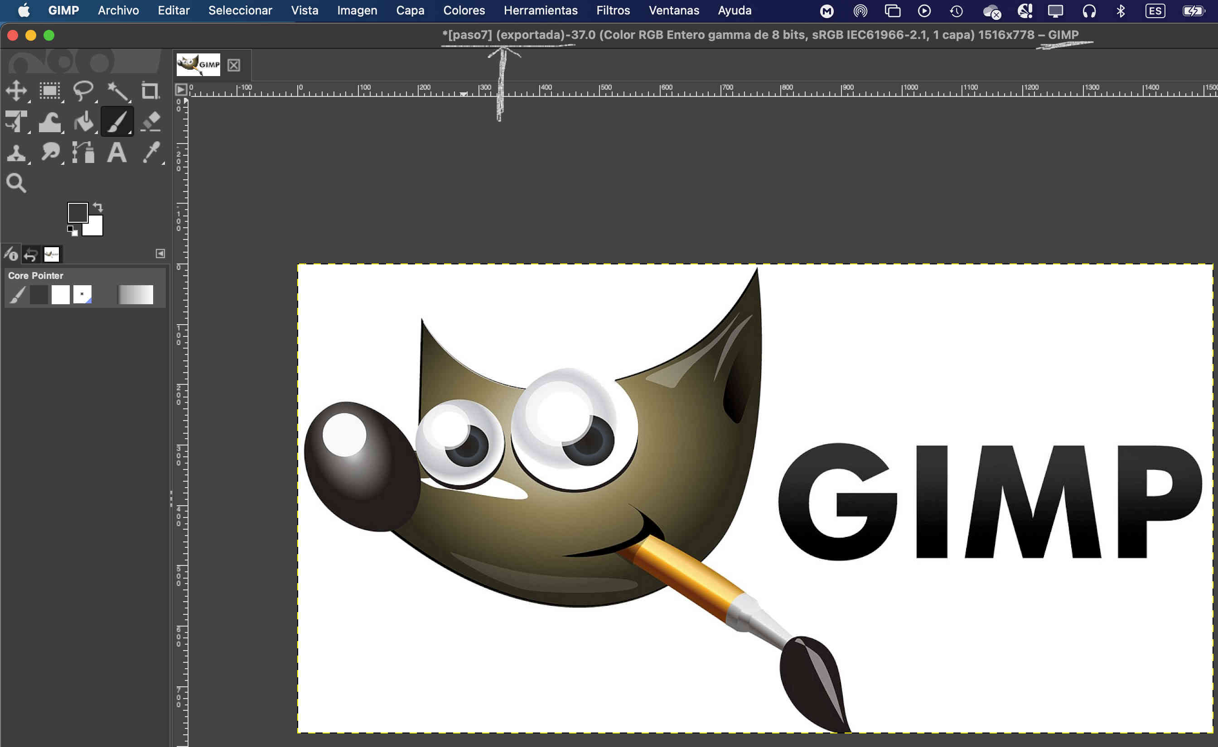Swap foreground and background colors
This screenshot has width=1218, height=747.
point(98,207)
